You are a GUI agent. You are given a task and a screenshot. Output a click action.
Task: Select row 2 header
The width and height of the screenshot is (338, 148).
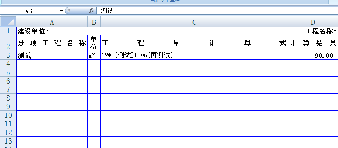pos(8,43)
